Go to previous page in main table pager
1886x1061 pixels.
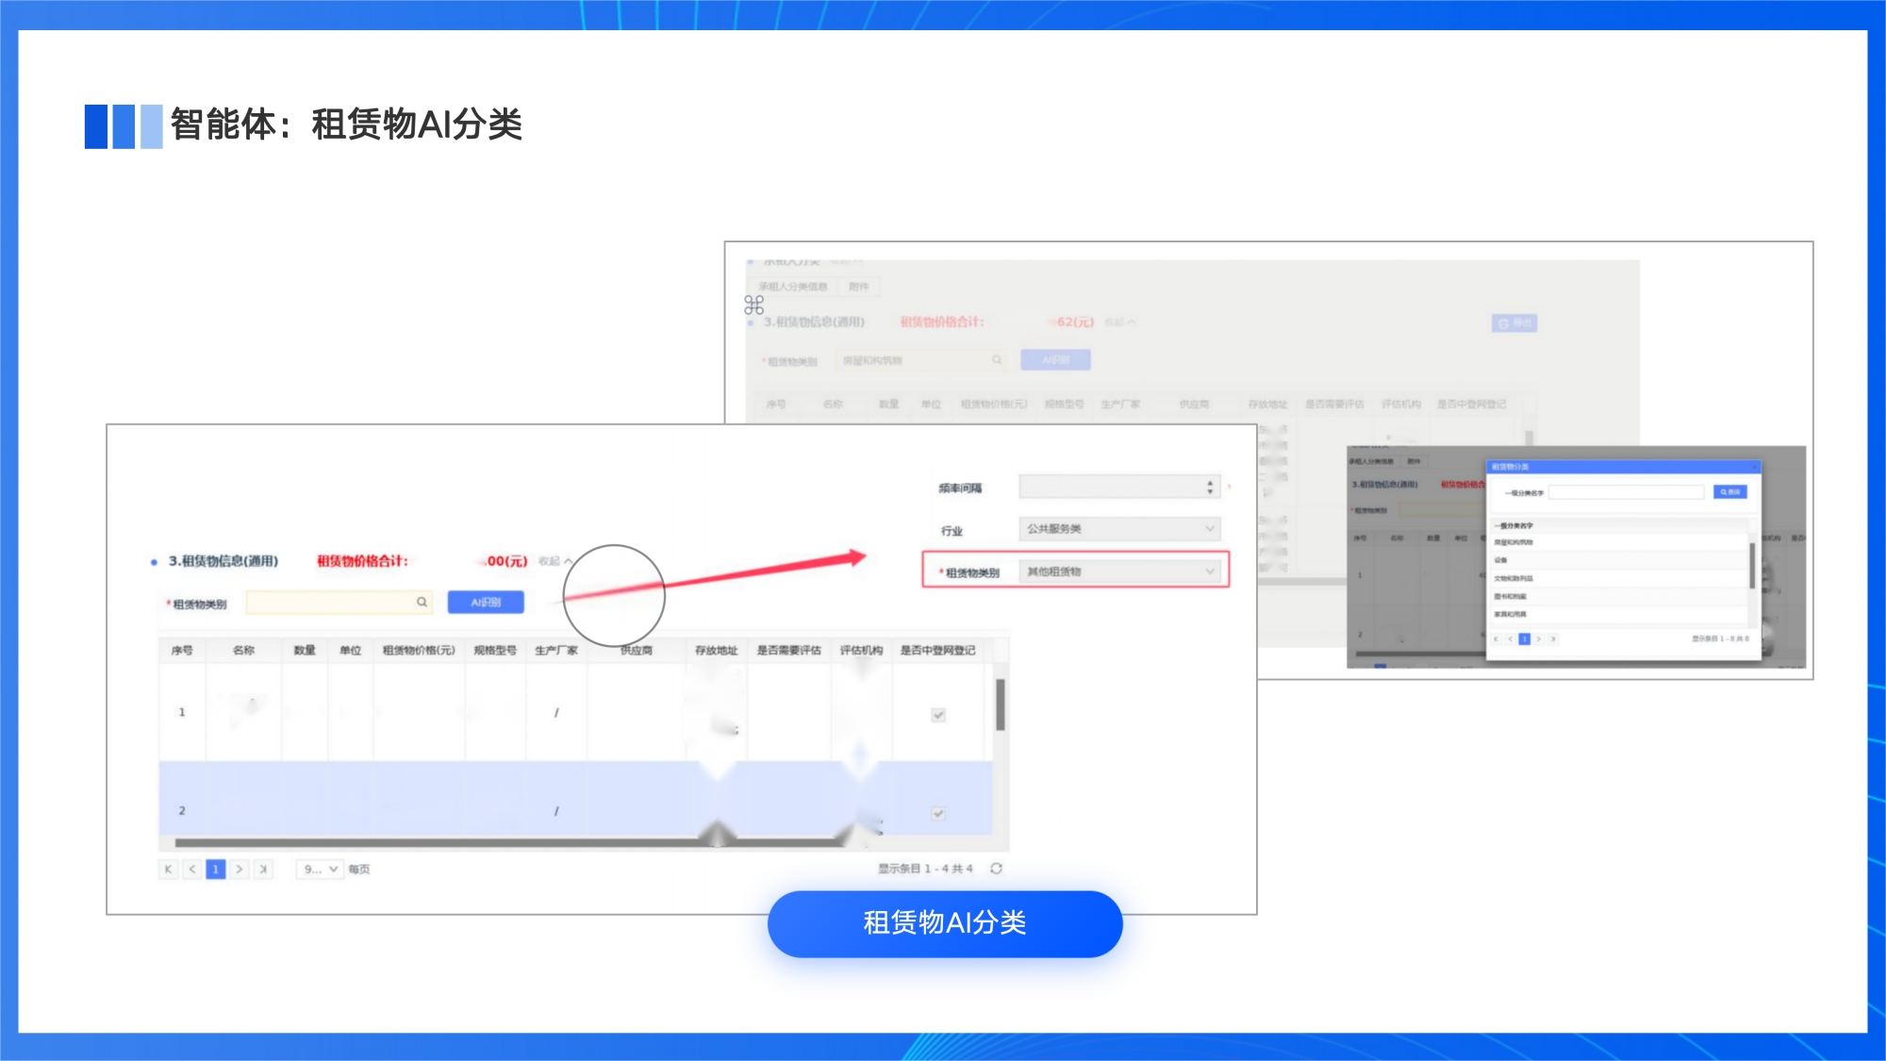click(192, 870)
